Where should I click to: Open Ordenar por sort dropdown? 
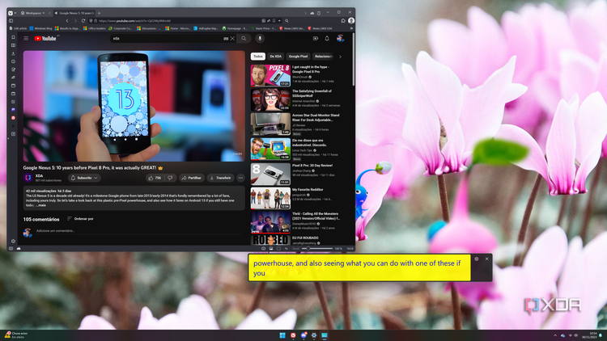pos(80,219)
